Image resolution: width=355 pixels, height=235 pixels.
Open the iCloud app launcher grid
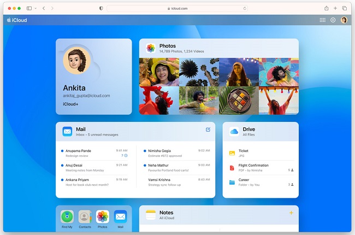pyautogui.click(x=322, y=20)
